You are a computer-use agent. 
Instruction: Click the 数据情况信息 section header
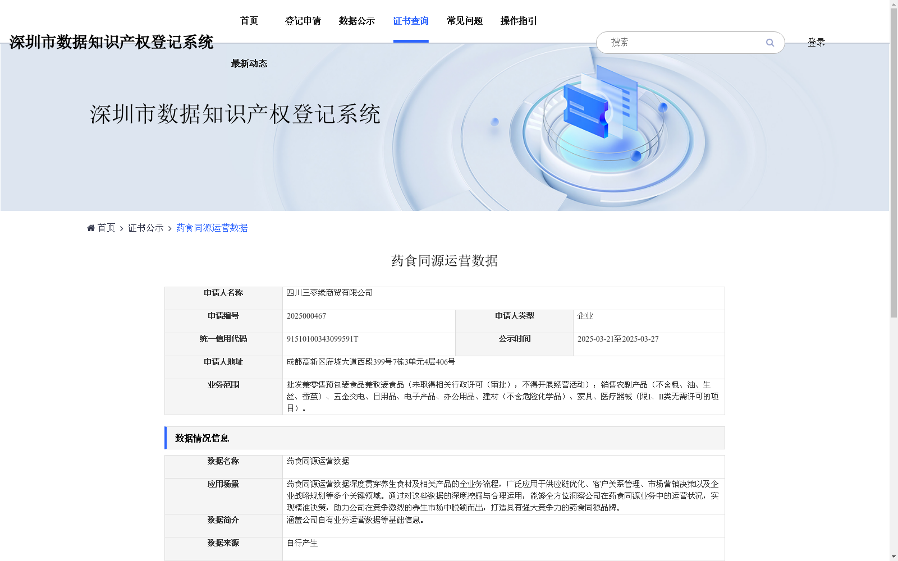445,438
